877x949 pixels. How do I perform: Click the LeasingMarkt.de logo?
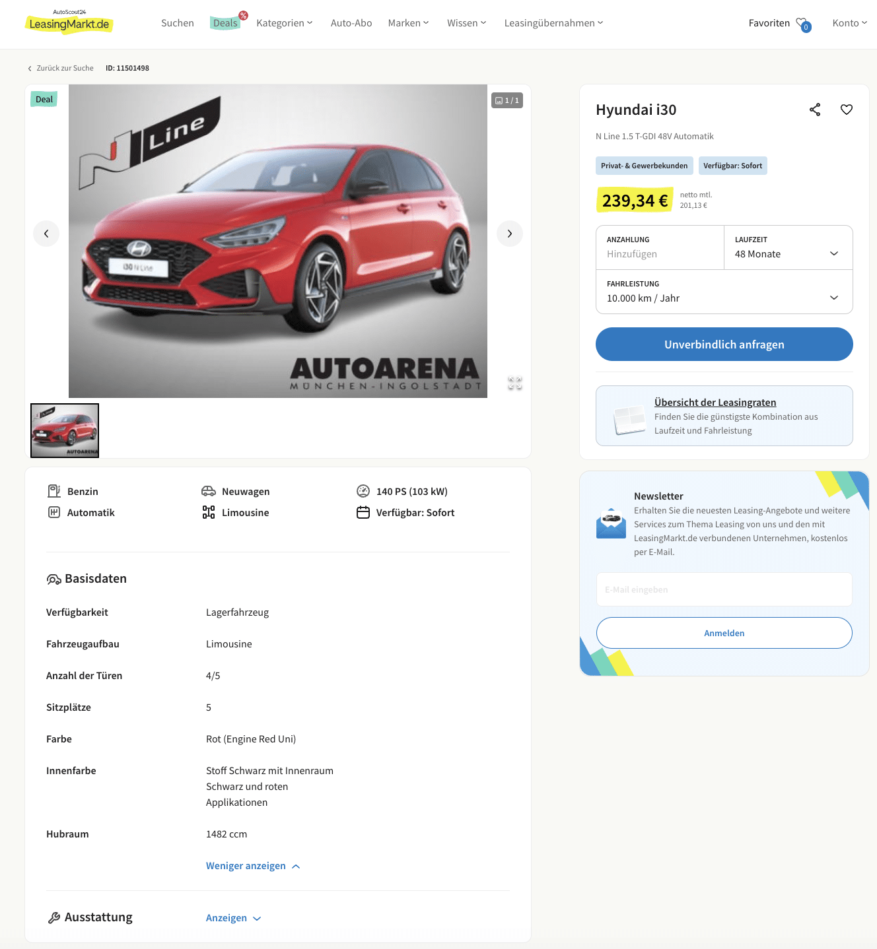point(69,22)
